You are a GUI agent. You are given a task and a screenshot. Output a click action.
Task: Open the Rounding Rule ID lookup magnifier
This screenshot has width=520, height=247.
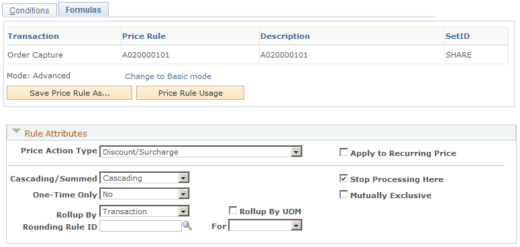click(187, 226)
